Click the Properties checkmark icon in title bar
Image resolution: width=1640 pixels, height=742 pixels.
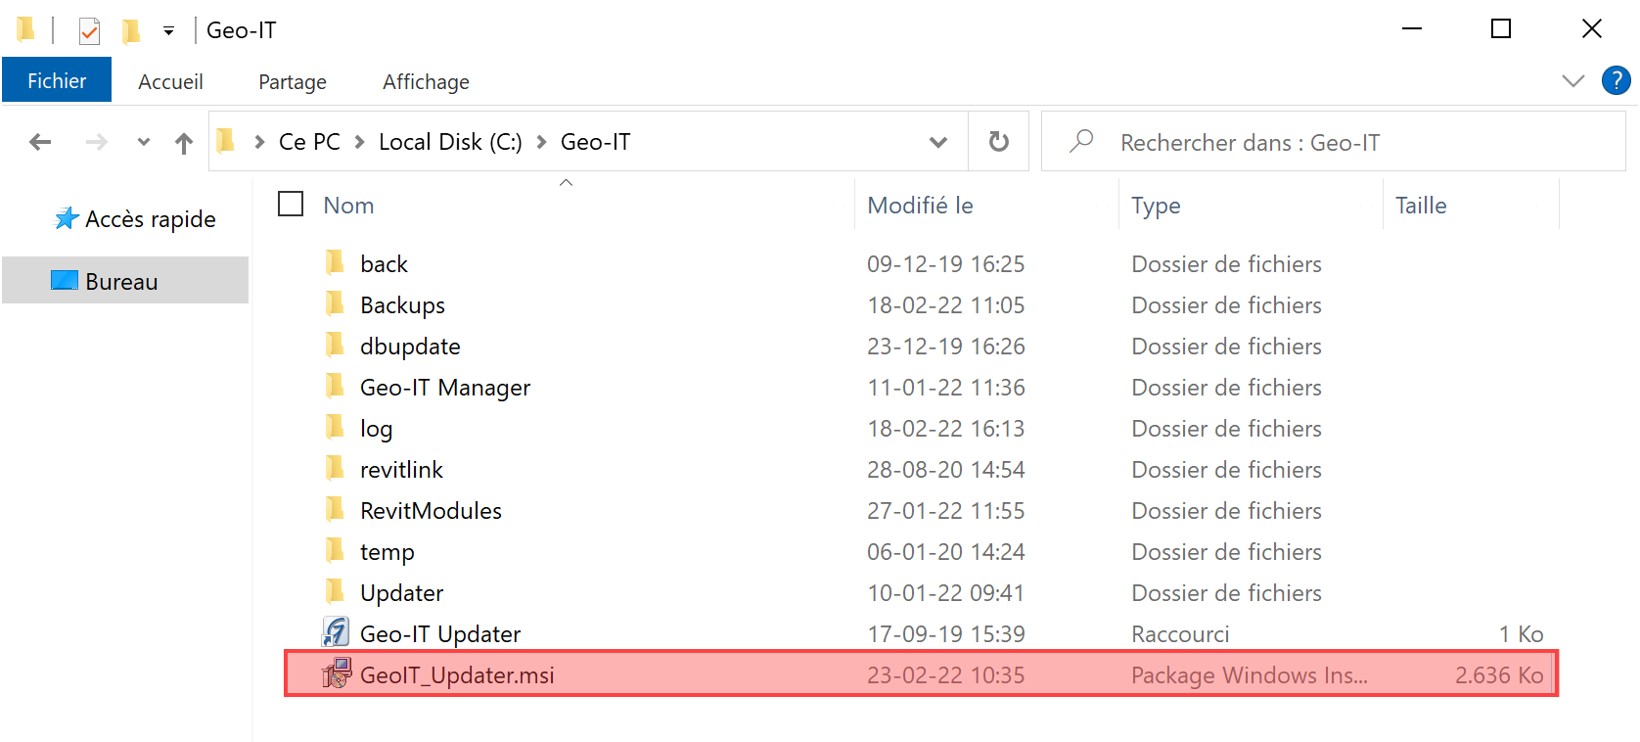click(x=89, y=31)
